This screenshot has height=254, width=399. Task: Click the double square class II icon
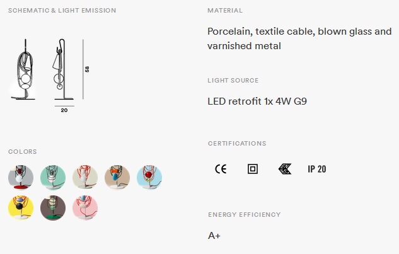(x=253, y=169)
